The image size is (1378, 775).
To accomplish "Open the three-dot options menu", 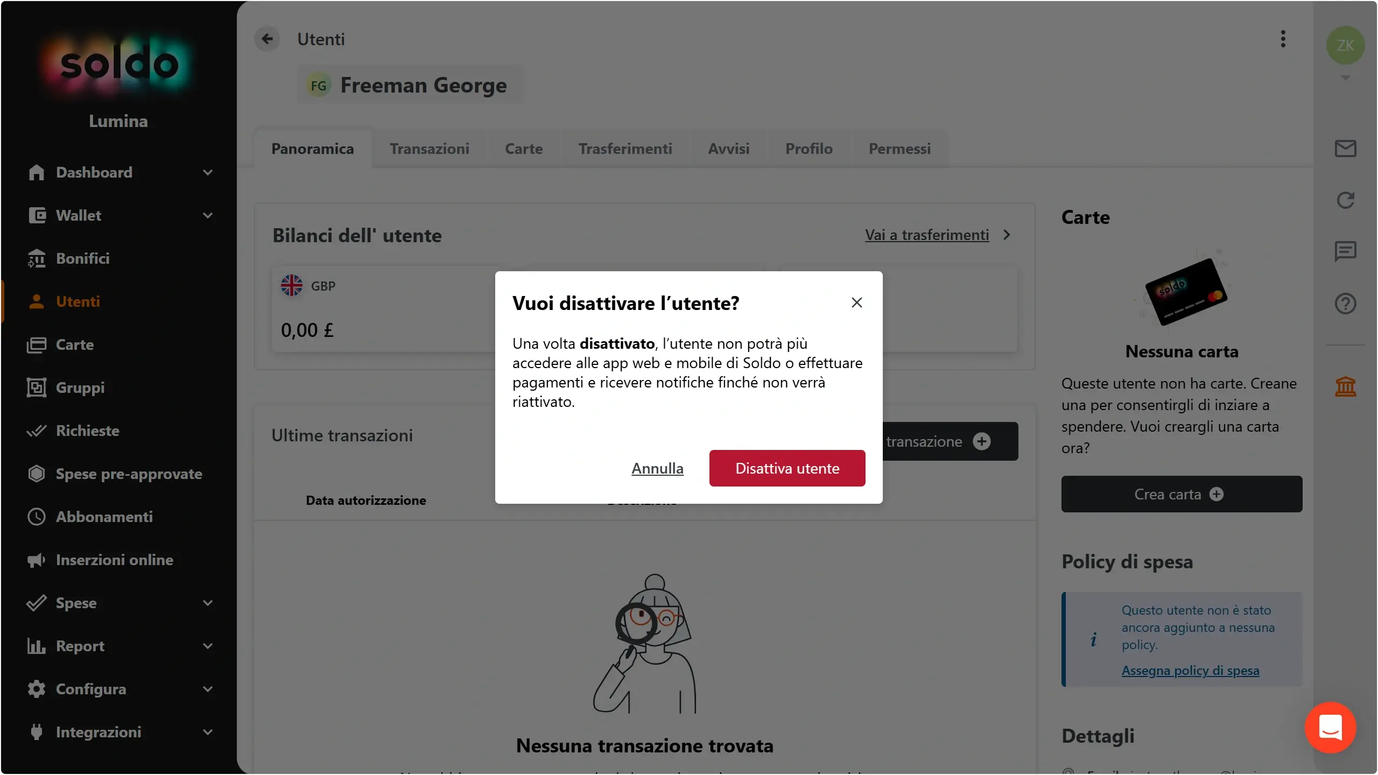I will click(x=1283, y=39).
